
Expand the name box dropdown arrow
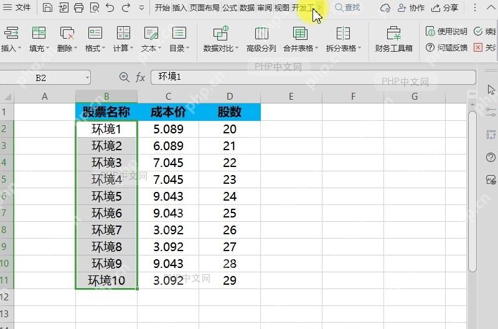coord(87,78)
